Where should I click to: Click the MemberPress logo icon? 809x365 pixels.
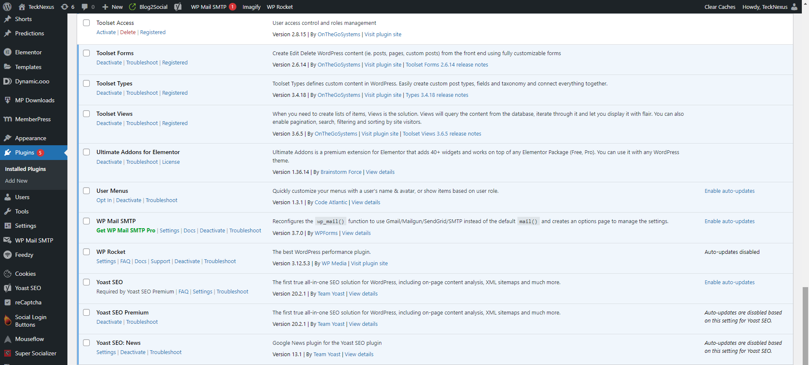click(8, 119)
